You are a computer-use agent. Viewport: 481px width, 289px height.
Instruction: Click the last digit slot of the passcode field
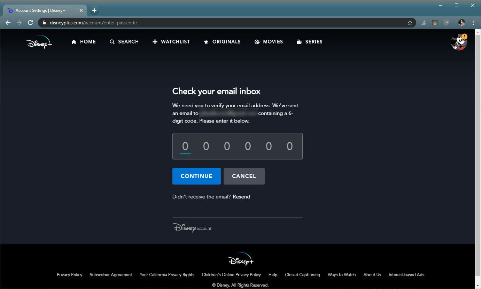[x=289, y=146]
